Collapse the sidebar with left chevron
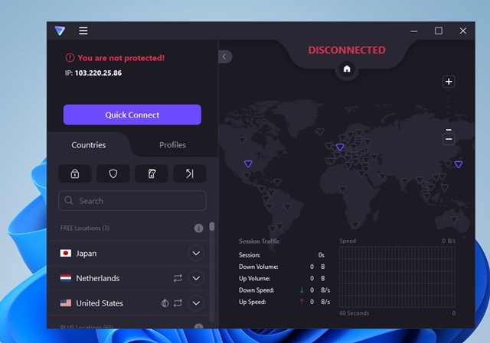Screen dimensions: 490x343 [x=224, y=57]
